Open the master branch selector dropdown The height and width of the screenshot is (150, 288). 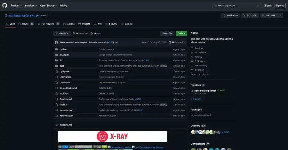(62, 33)
